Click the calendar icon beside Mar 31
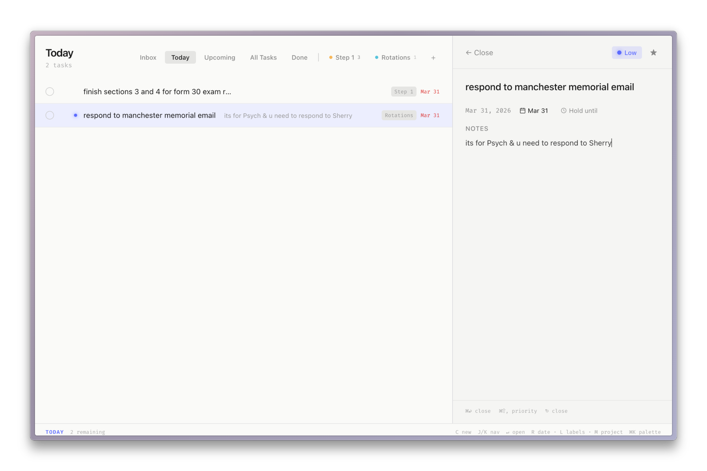Image resolution: width=707 pixels, height=471 pixels. pyautogui.click(x=523, y=111)
